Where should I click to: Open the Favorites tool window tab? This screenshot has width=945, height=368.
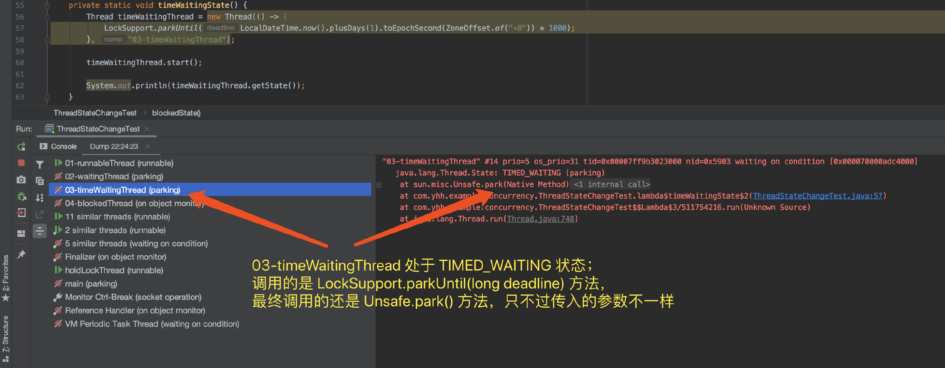point(5,277)
